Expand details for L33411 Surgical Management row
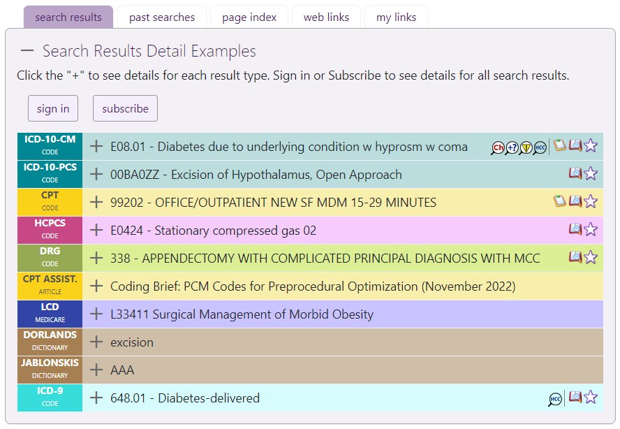620x429 pixels. pos(96,314)
